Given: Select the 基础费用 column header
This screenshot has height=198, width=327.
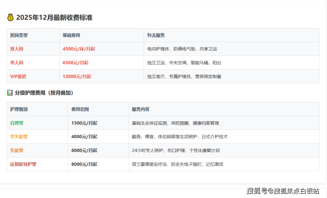Looking at the screenshot, I should click(x=72, y=35).
